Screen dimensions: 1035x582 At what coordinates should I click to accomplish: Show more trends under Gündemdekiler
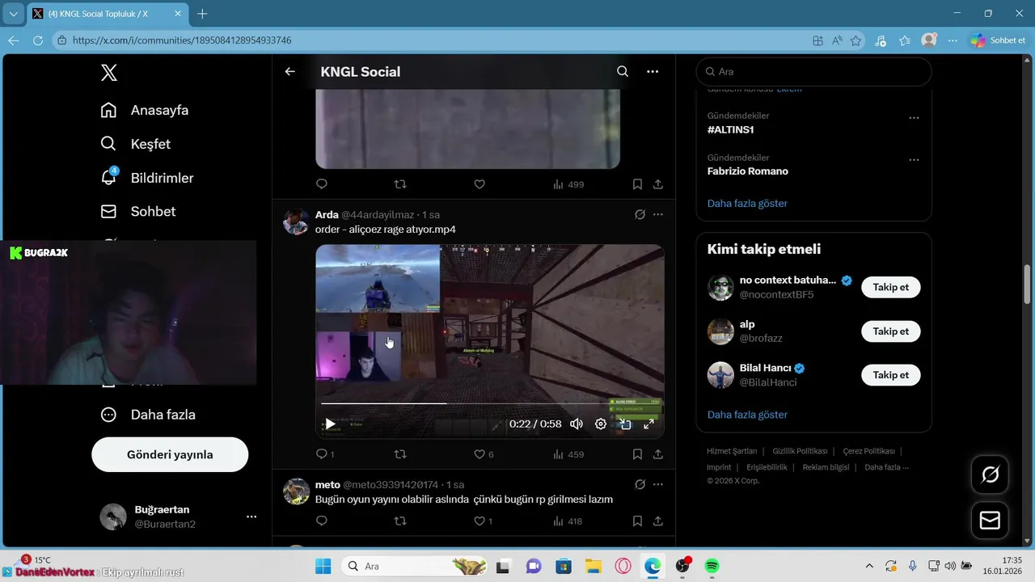(x=747, y=204)
